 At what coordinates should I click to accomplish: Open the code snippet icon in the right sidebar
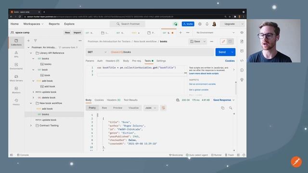tap(242, 61)
